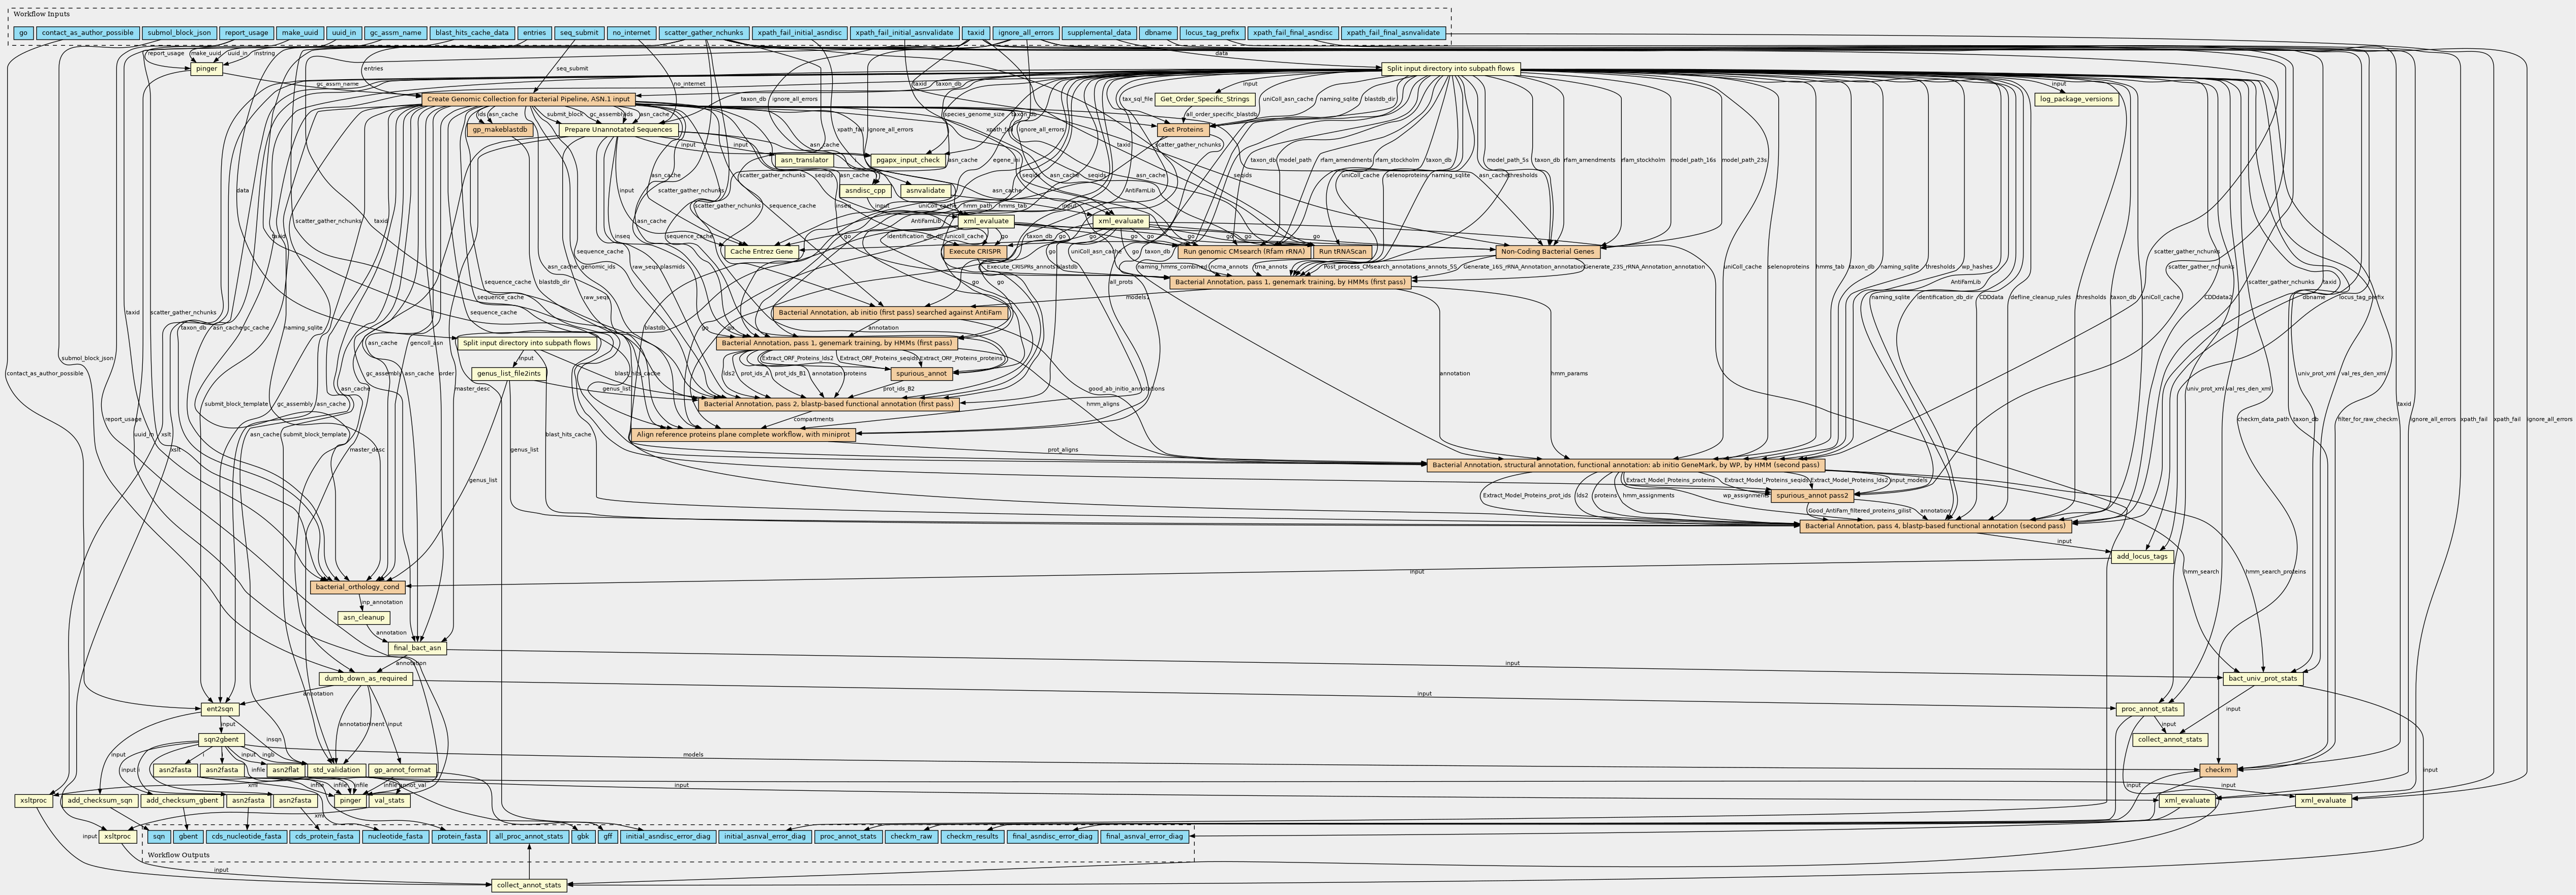The width and height of the screenshot is (2576, 895).
Task: Click the 'locus_tag_prefix' input node
Action: [x=1212, y=33]
